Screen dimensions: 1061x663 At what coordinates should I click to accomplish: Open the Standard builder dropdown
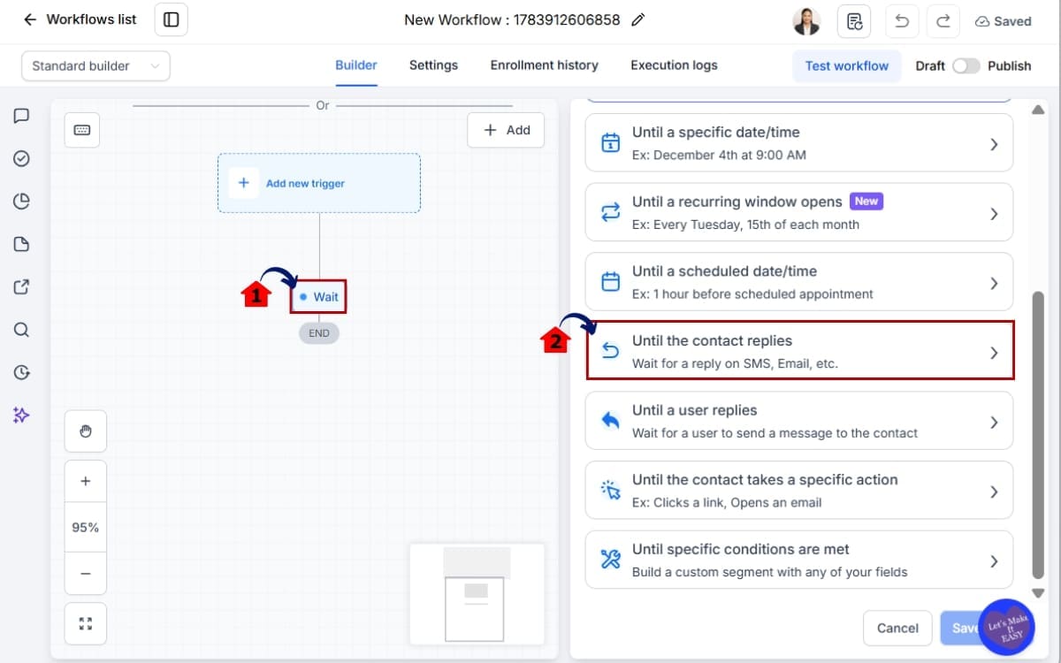tap(95, 65)
